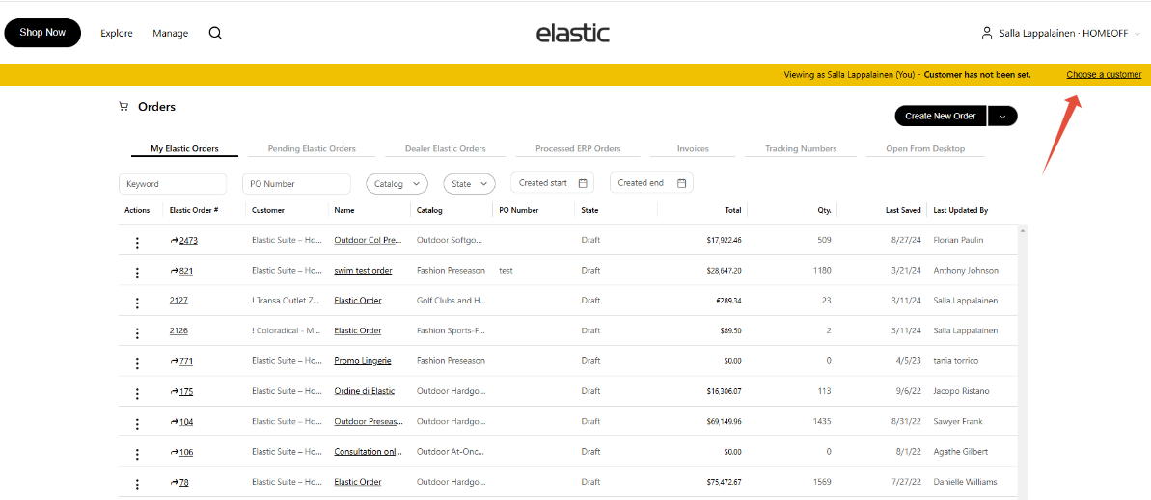Click the Created start date field
Image resolution: width=1151 pixels, height=500 pixels.
pos(552,183)
